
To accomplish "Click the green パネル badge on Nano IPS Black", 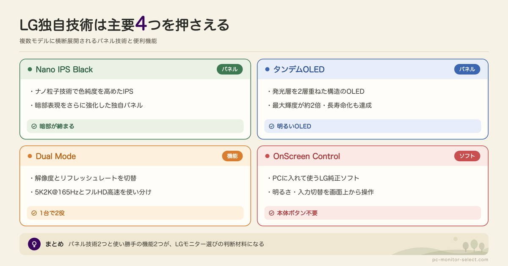I will click(x=230, y=69).
